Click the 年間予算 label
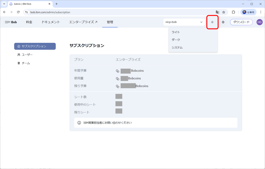265x169 pixels. coord(80,71)
